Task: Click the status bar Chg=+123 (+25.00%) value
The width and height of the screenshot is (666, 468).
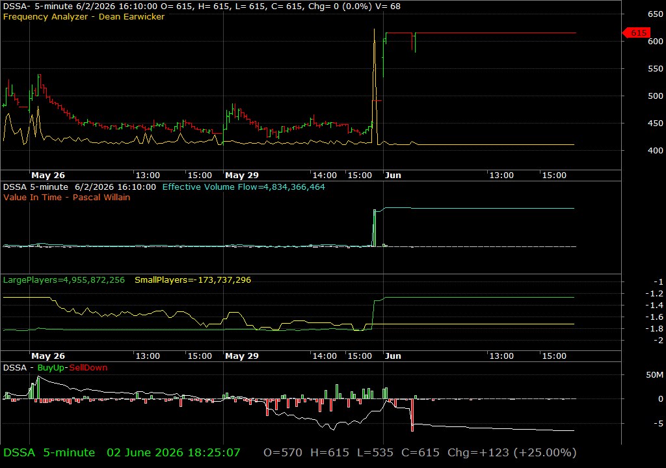Action: [512, 452]
